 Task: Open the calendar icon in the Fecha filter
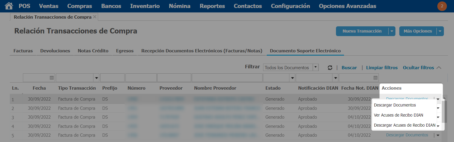51,78
